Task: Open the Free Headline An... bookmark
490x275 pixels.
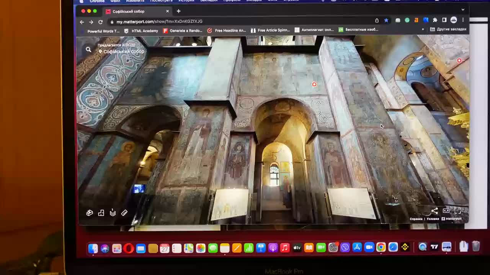Action: 227,31
